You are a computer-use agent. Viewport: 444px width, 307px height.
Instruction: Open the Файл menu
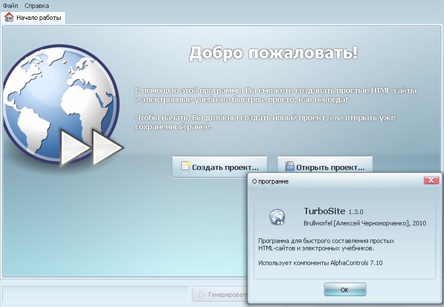point(10,6)
